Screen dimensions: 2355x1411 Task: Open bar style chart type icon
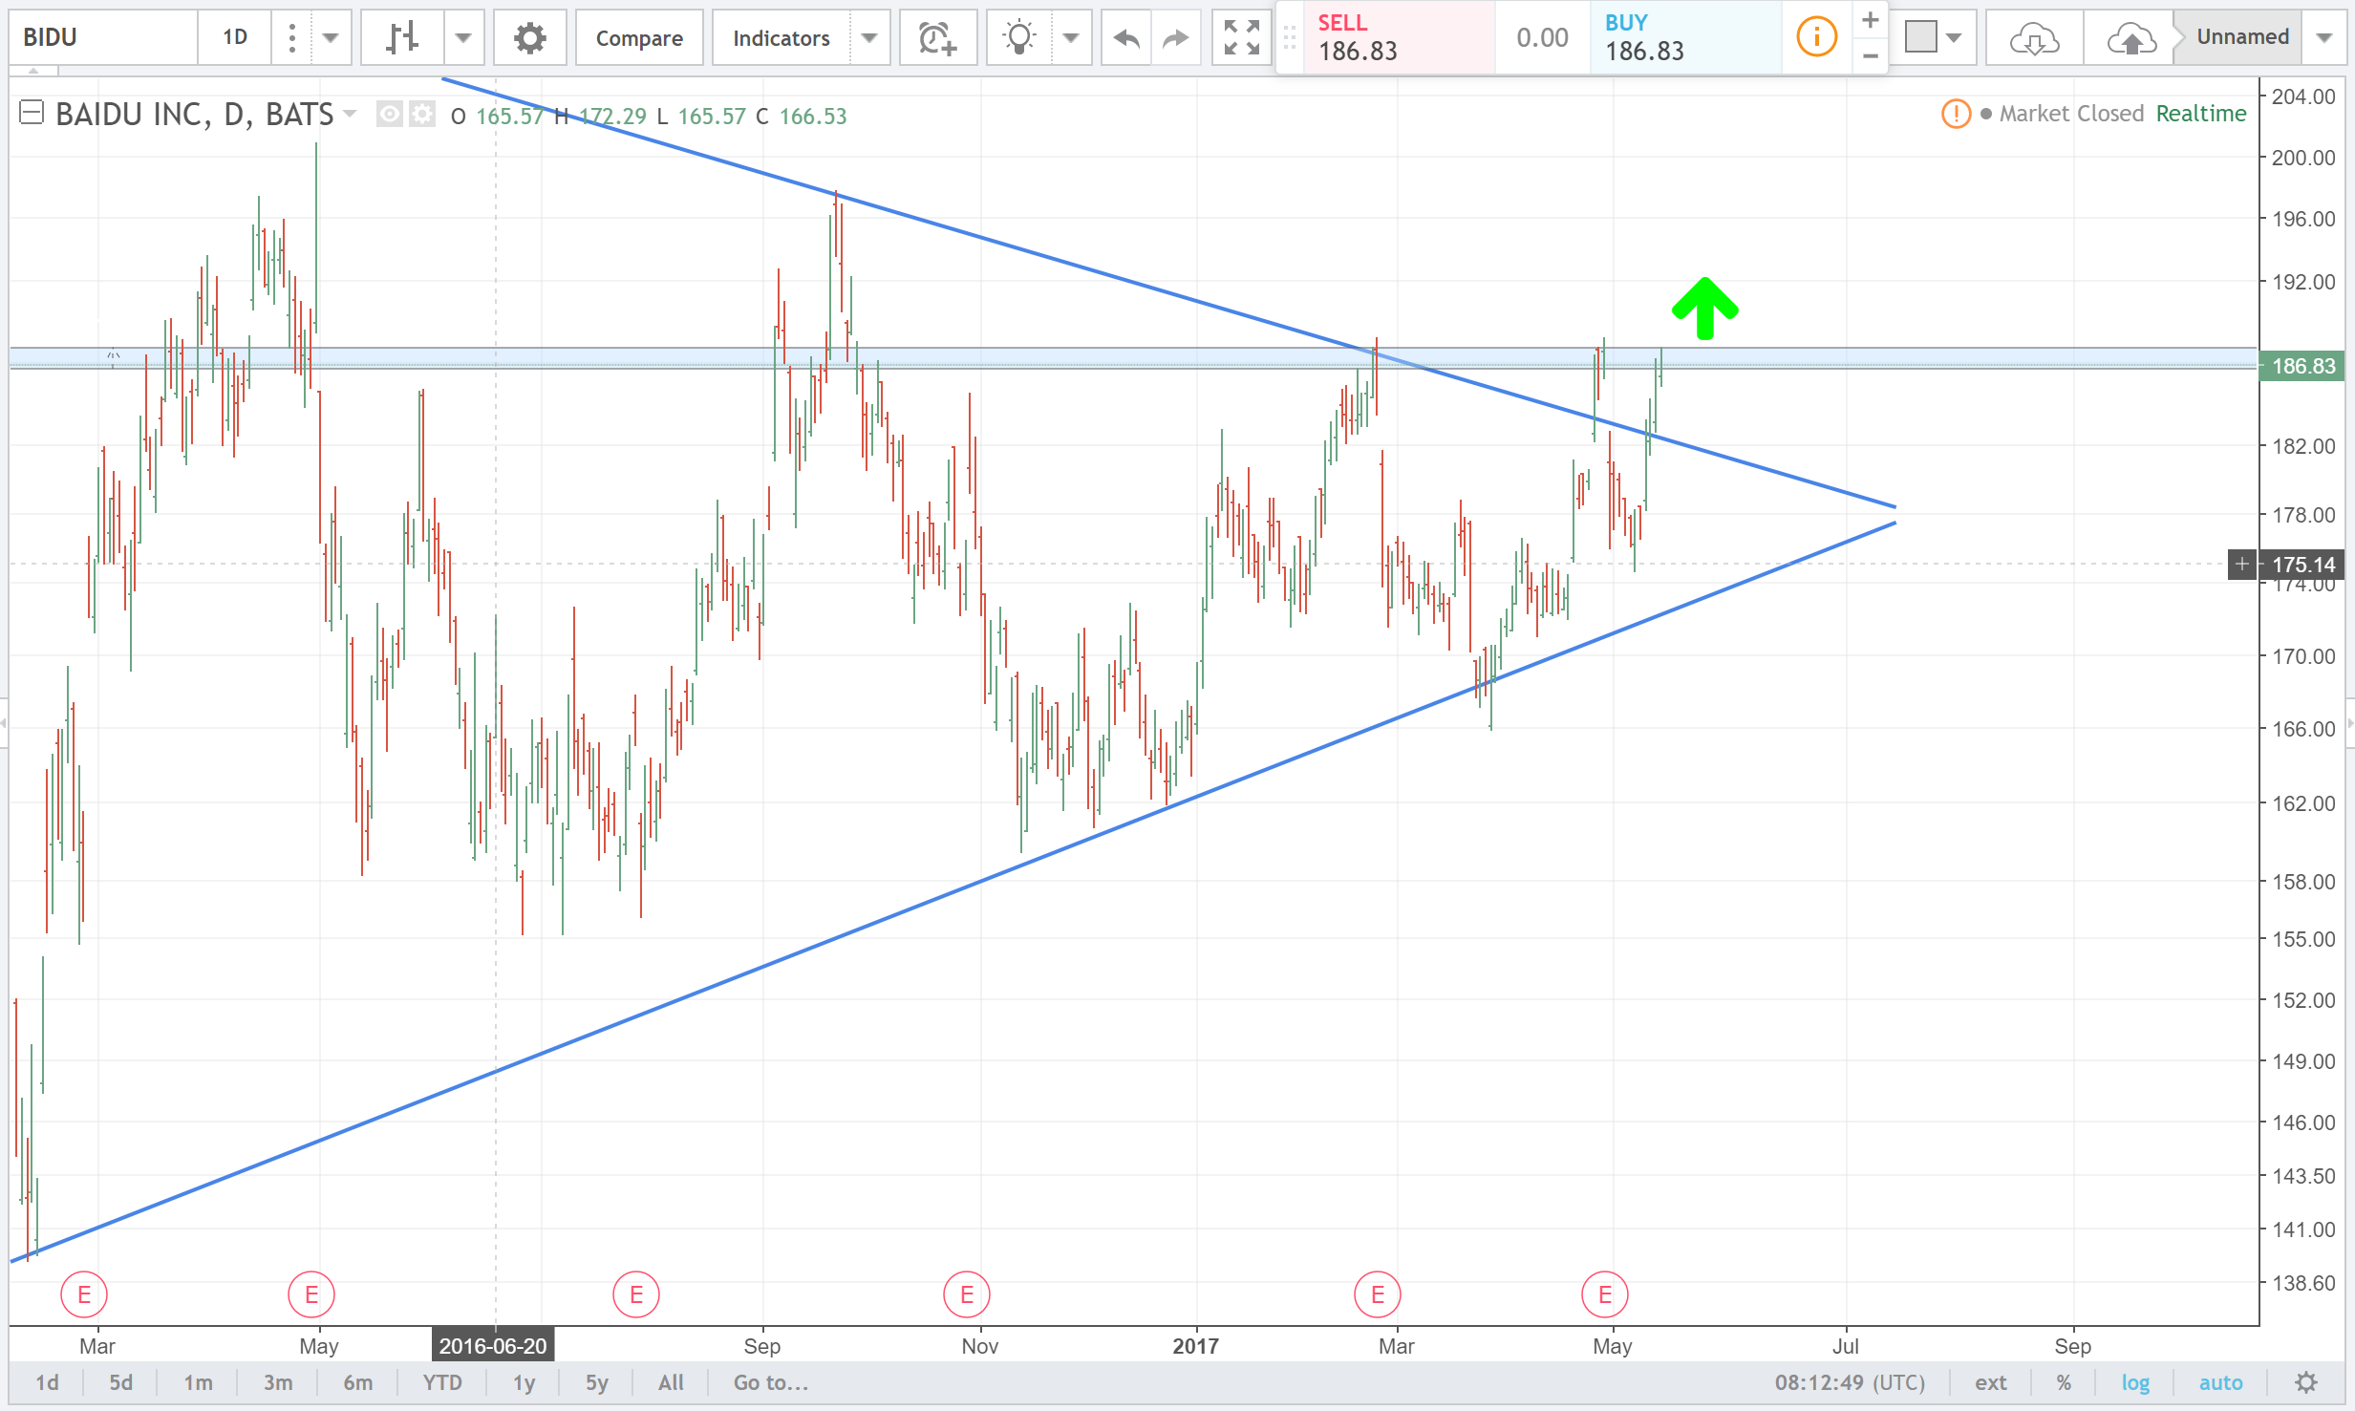point(403,38)
